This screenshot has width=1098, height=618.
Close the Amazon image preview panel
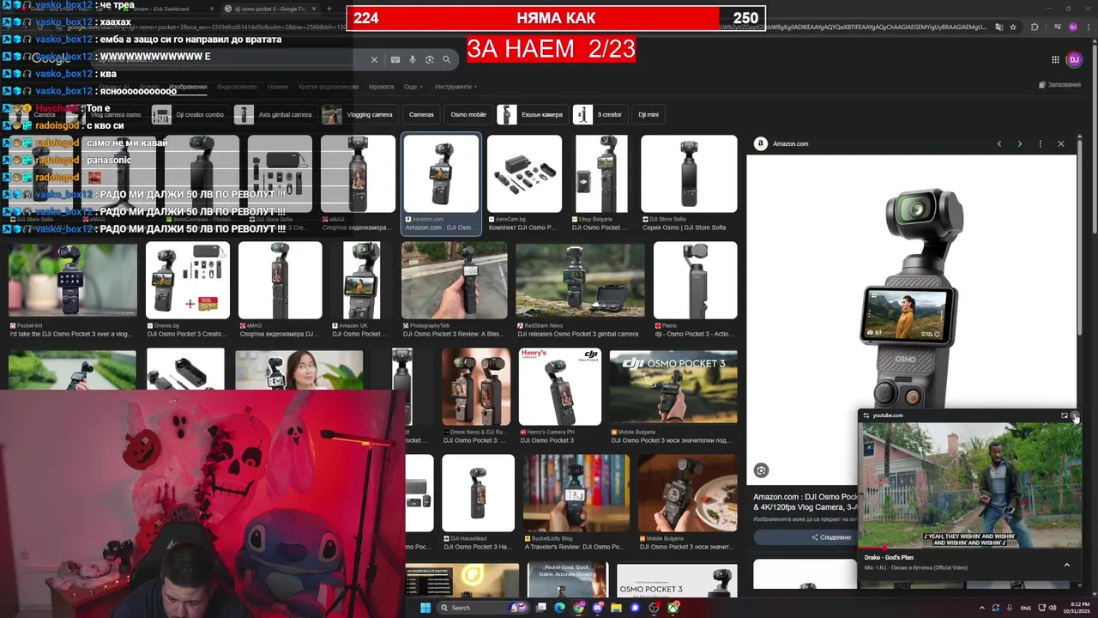click(1061, 144)
